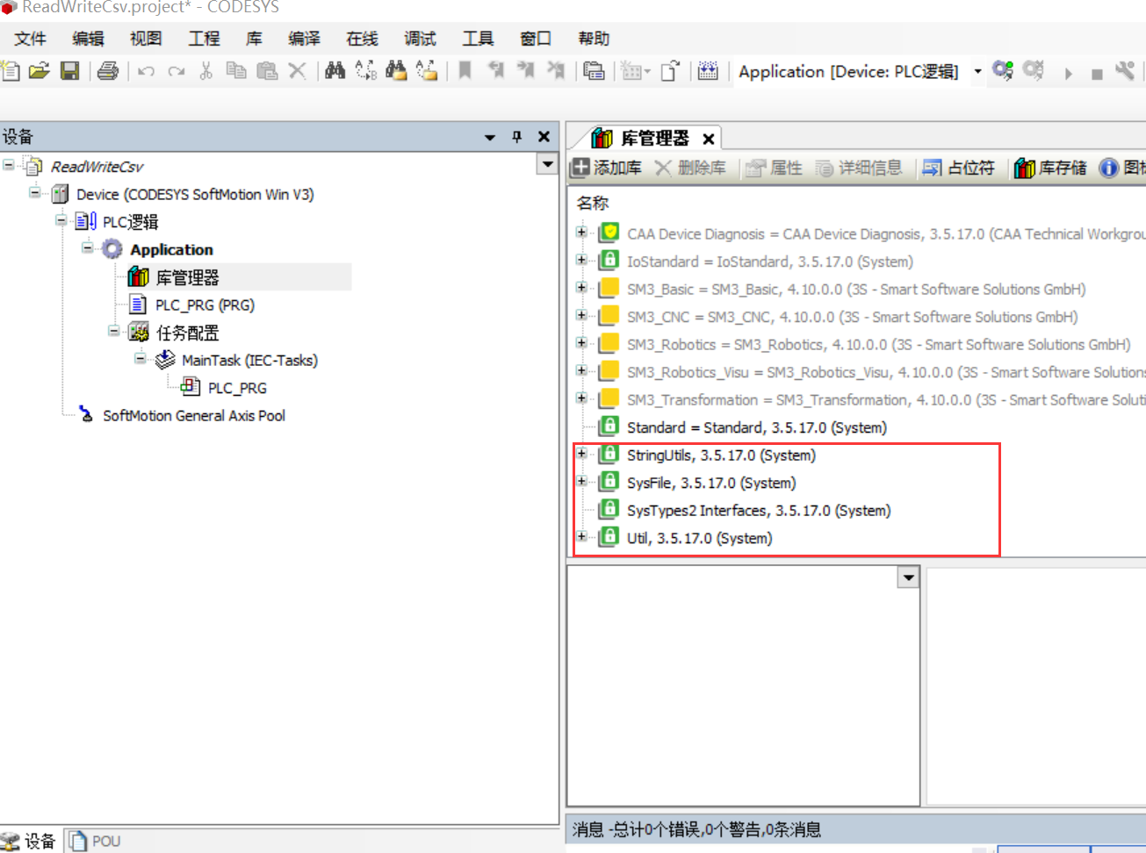
Task: Open the Application [Device: PLC逻辑] dropdown
Action: coord(977,71)
